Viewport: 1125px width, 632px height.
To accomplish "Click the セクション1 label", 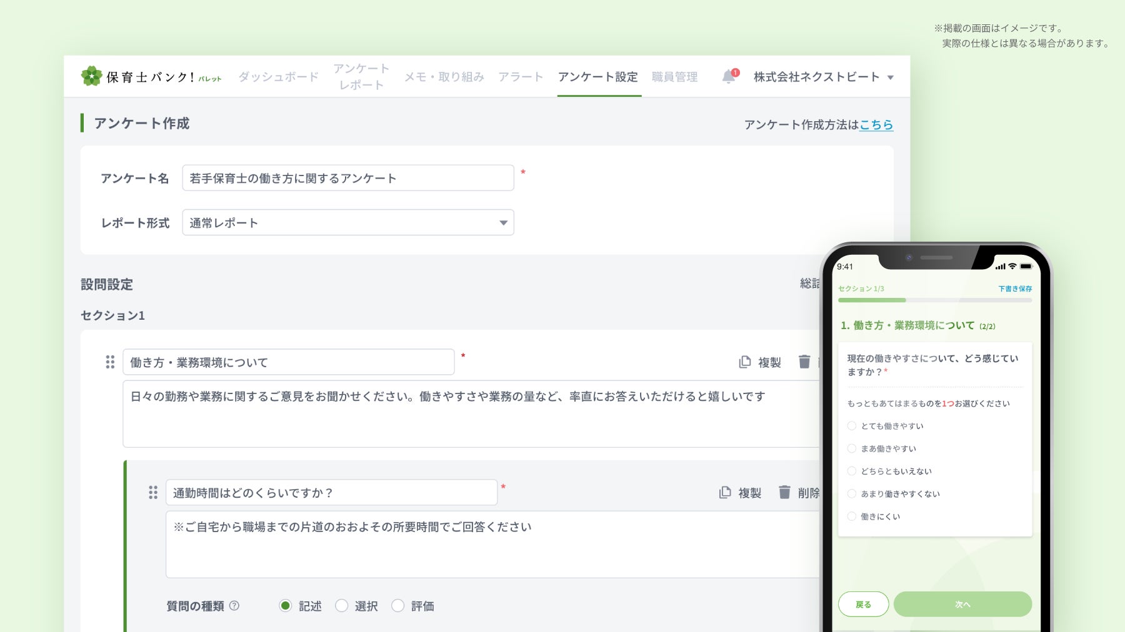I will coord(112,315).
